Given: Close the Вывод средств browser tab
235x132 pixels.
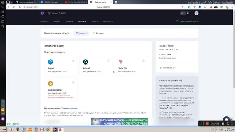Looking at the screenshot, I should [x=111, y=2].
